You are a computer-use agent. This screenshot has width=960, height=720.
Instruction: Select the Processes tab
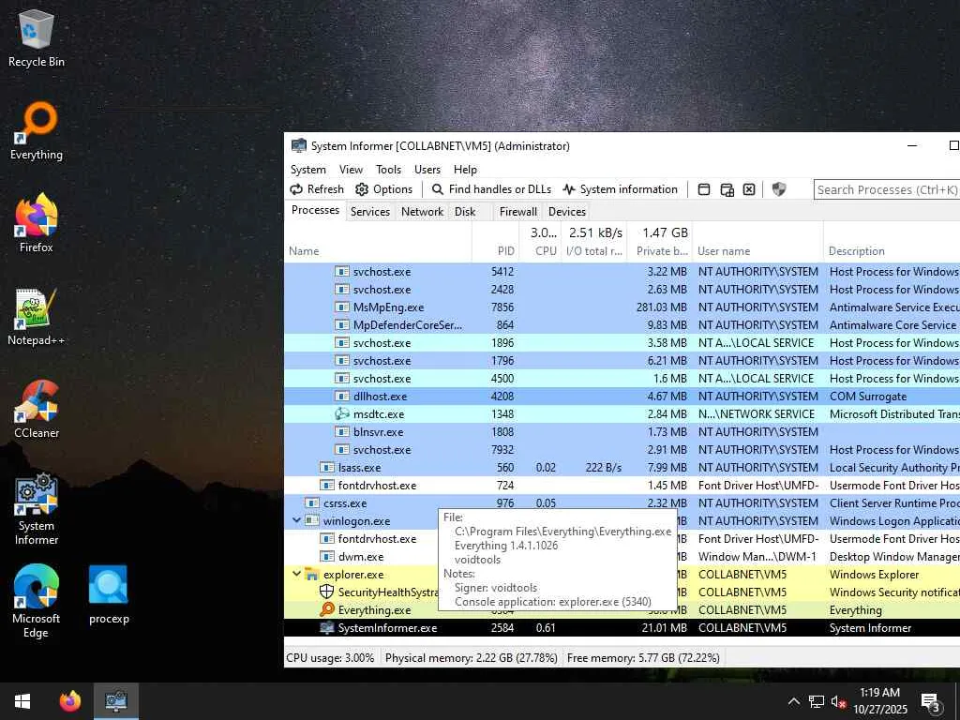[x=315, y=210]
